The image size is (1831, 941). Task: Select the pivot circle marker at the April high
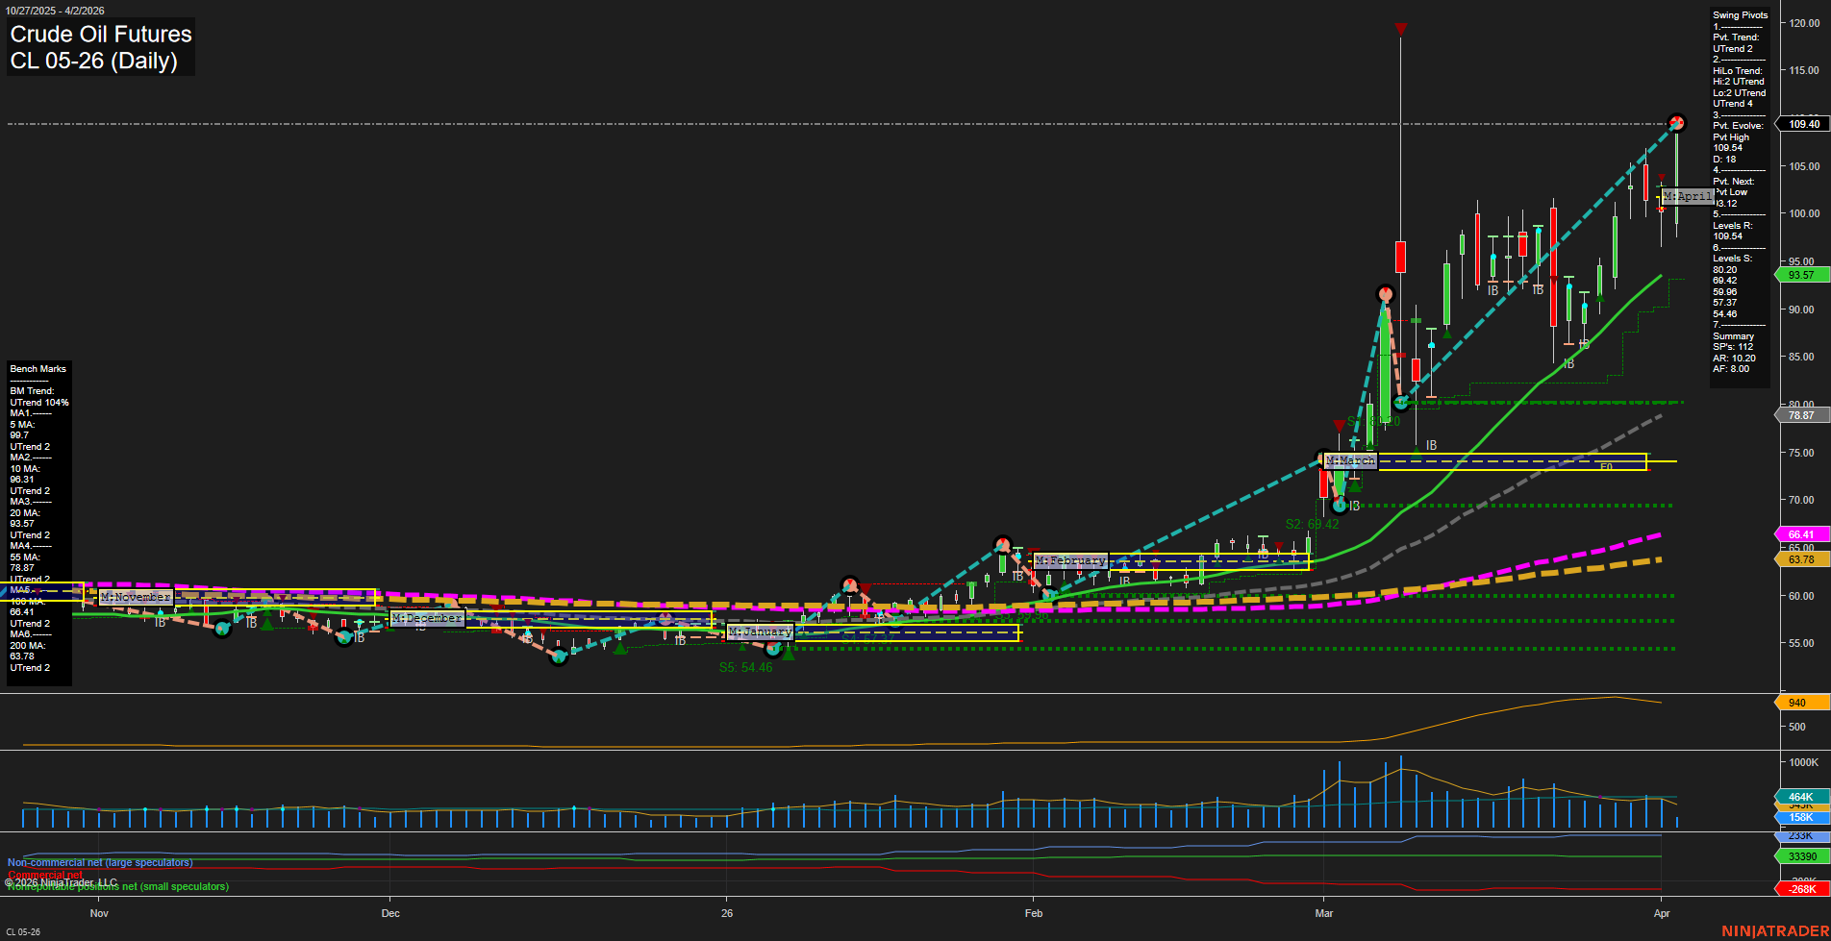1676,123
